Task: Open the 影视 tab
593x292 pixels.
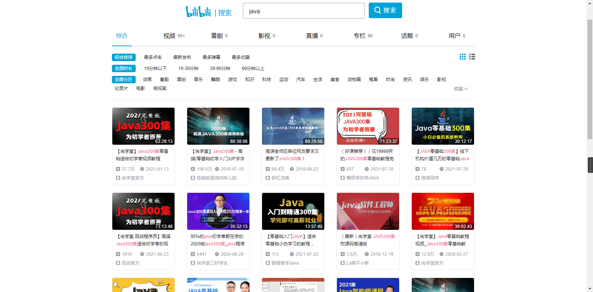Action: (267, 36)
